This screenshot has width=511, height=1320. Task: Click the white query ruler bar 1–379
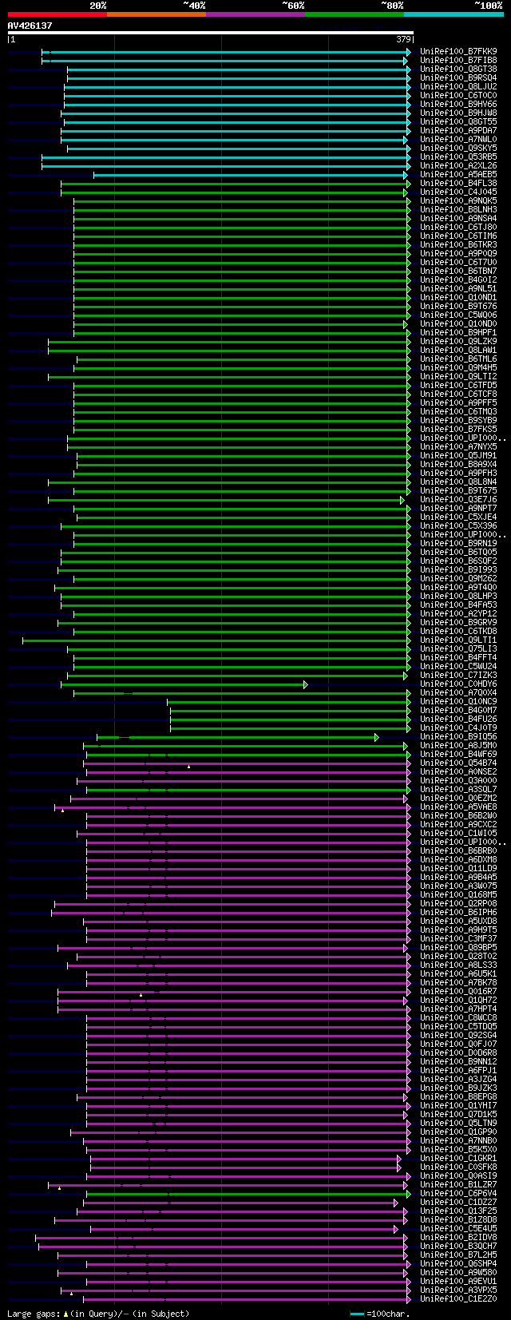(211, 34)
